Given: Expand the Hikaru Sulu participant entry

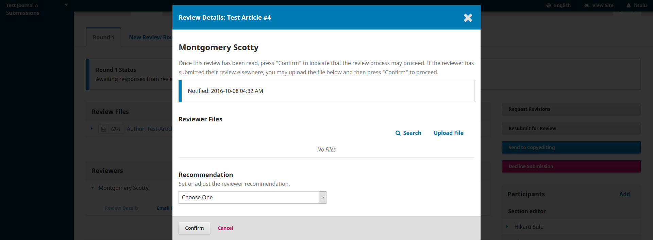Looking at the screenshot, I should click(507, 226).
